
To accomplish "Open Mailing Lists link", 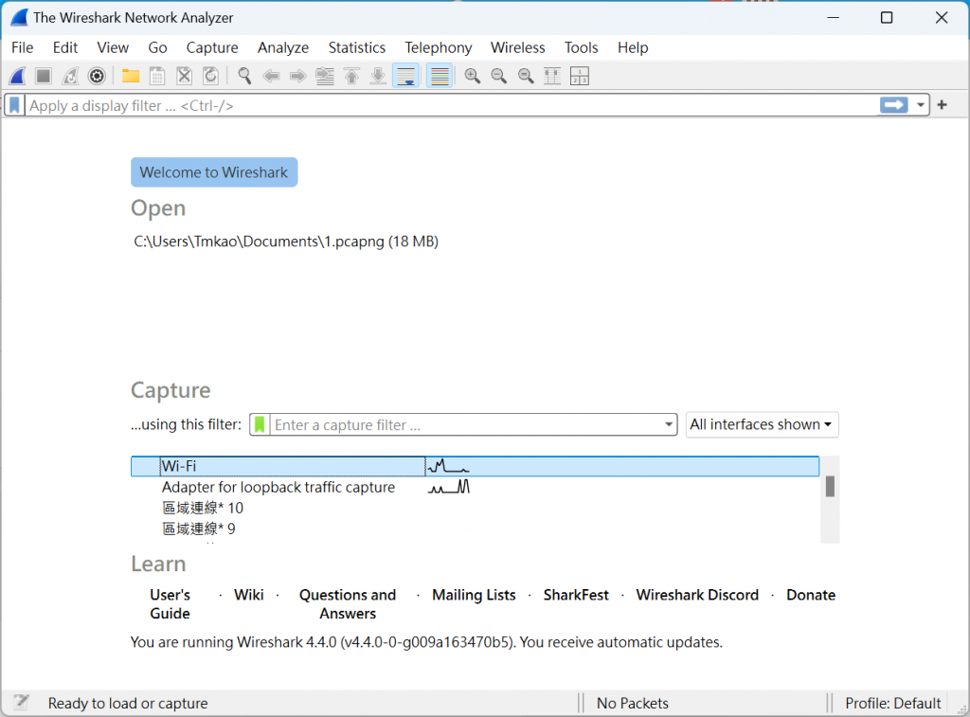I will 474,595.
